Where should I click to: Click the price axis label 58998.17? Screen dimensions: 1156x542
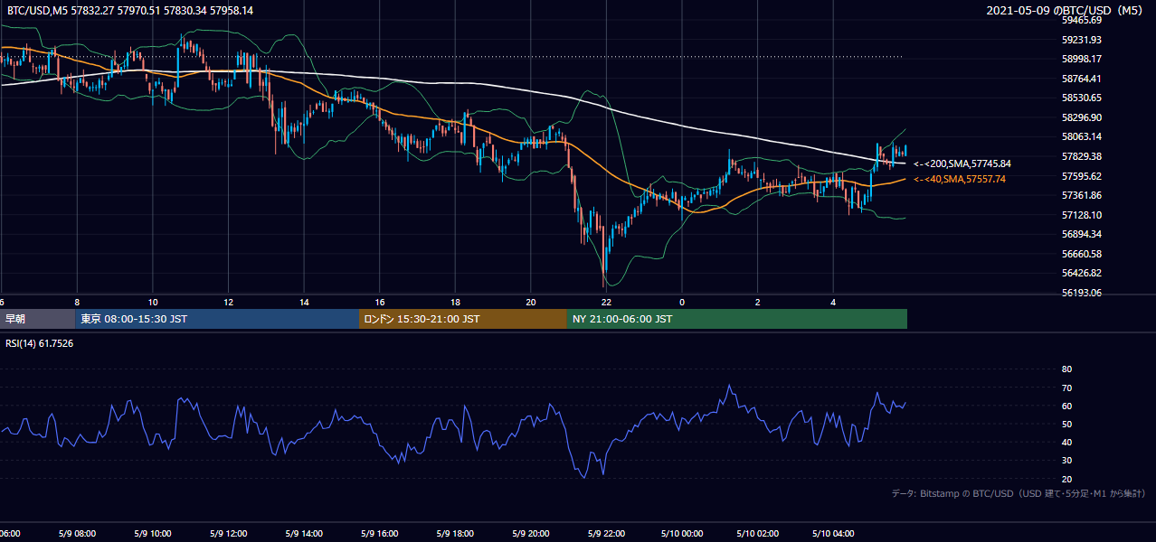pyautogui.click(x=1081, y=59)
